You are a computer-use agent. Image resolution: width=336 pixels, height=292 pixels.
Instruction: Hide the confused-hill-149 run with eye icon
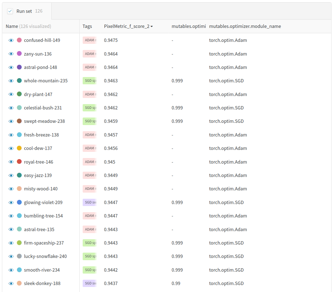11,40
